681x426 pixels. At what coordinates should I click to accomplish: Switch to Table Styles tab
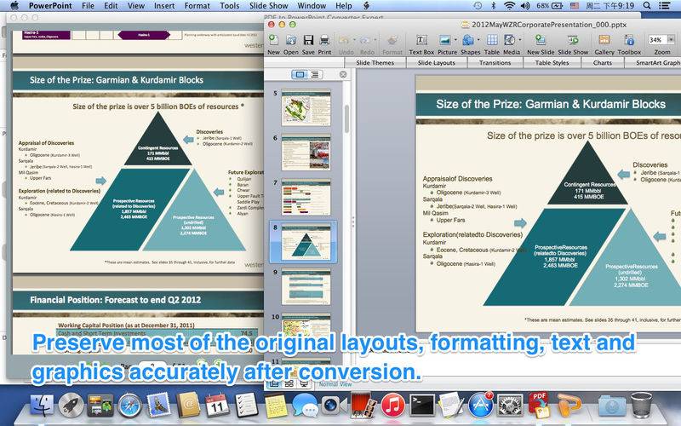click(552, 62)
